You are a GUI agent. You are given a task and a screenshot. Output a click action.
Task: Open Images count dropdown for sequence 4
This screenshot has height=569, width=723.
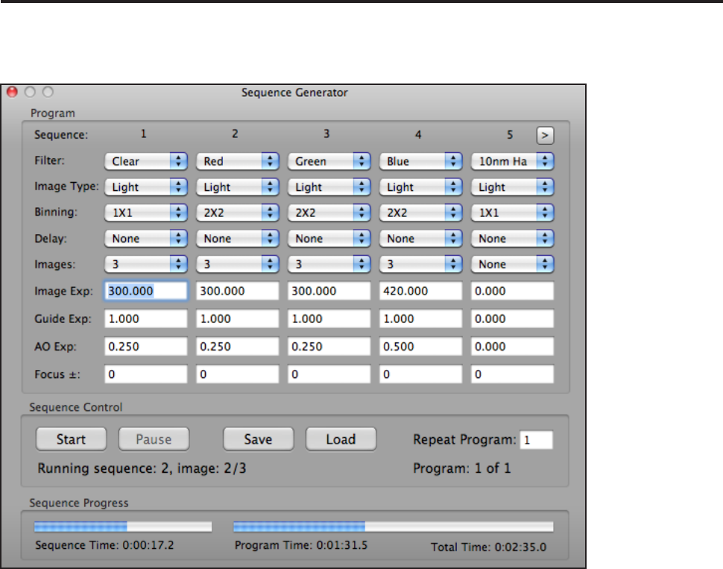pyautogui.click(x=420, y=265)
